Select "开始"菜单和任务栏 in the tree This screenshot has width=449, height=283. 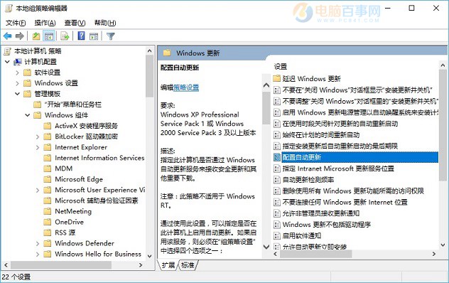73,105
